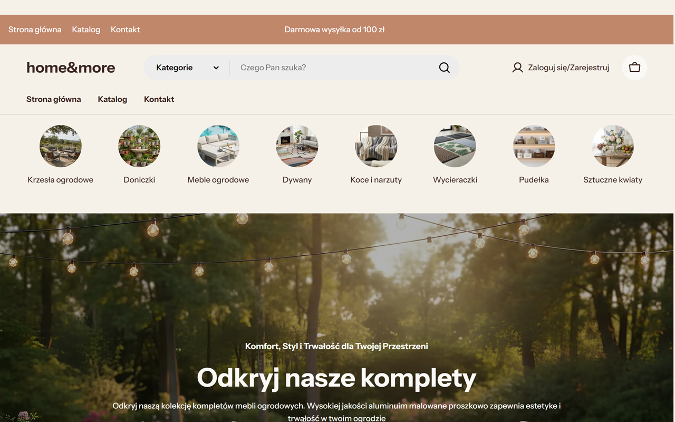Click the Doniczki label
Image resolution: width=675 pixels, height=422 pixels.
click(x=139, y=180)
